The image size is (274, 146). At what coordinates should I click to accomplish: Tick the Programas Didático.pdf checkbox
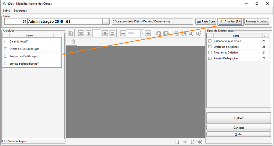[x=6, y=56]
